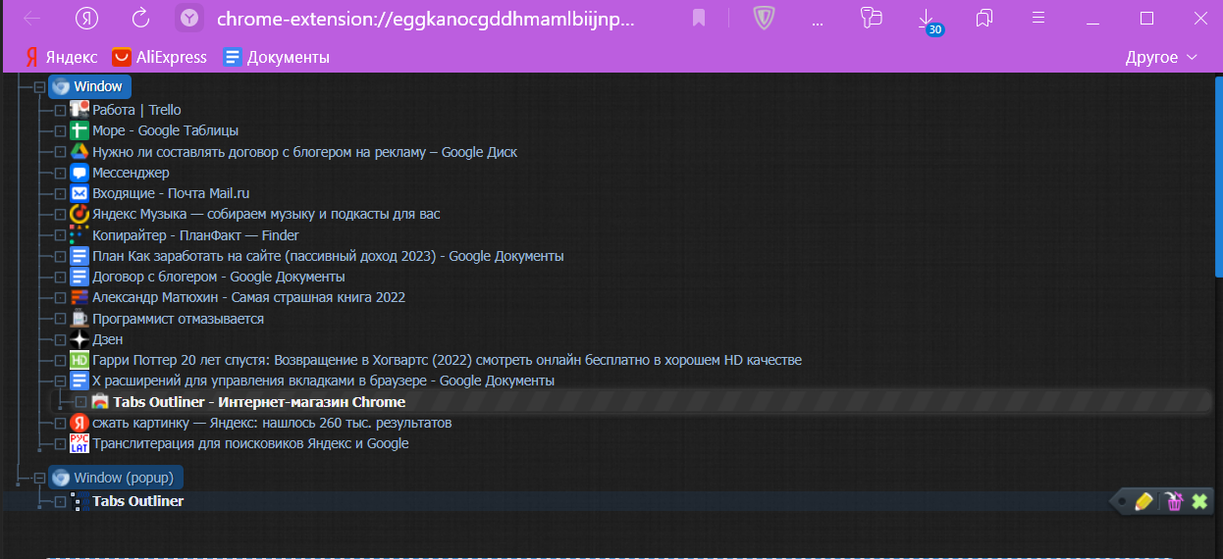Click the Yandex home button icon
Image resolution: width=1223 pixels, height=559 pixels.
click(87, 18)
